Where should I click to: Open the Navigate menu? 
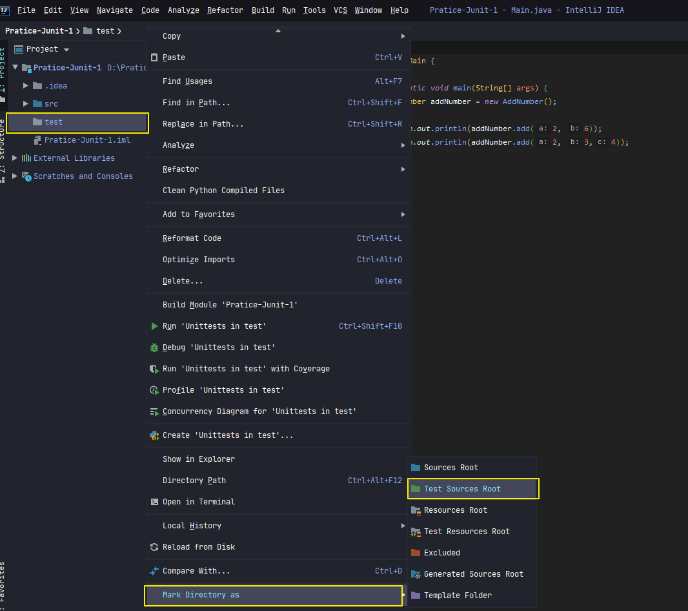(x=114, y=10)
